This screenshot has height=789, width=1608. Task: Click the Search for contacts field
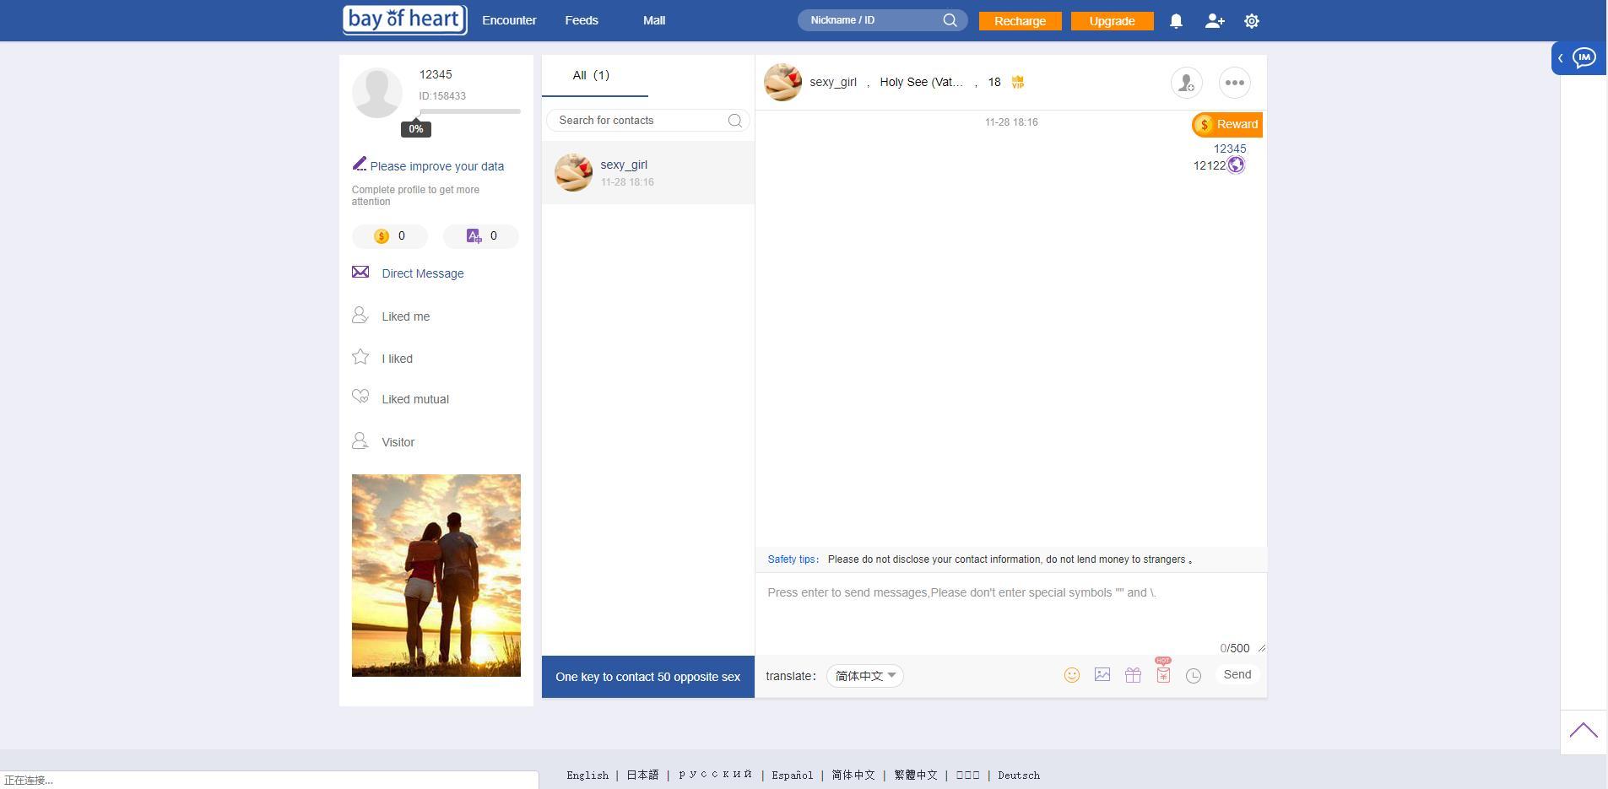point(642,121)
